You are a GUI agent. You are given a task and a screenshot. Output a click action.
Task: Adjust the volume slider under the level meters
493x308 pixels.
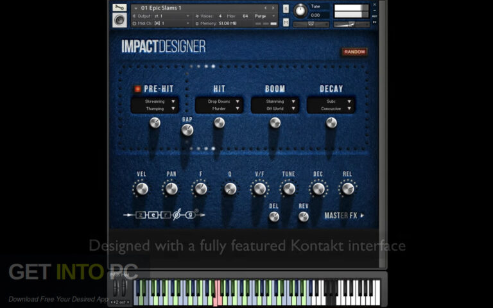tap(351, 24)
